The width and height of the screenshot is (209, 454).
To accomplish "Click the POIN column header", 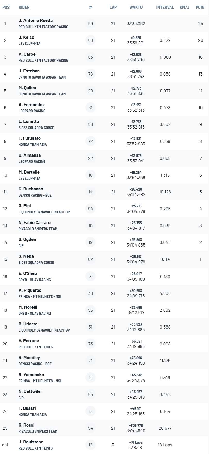I will pos(200,7).
